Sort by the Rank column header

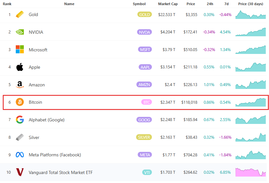[x=7, y=4]
